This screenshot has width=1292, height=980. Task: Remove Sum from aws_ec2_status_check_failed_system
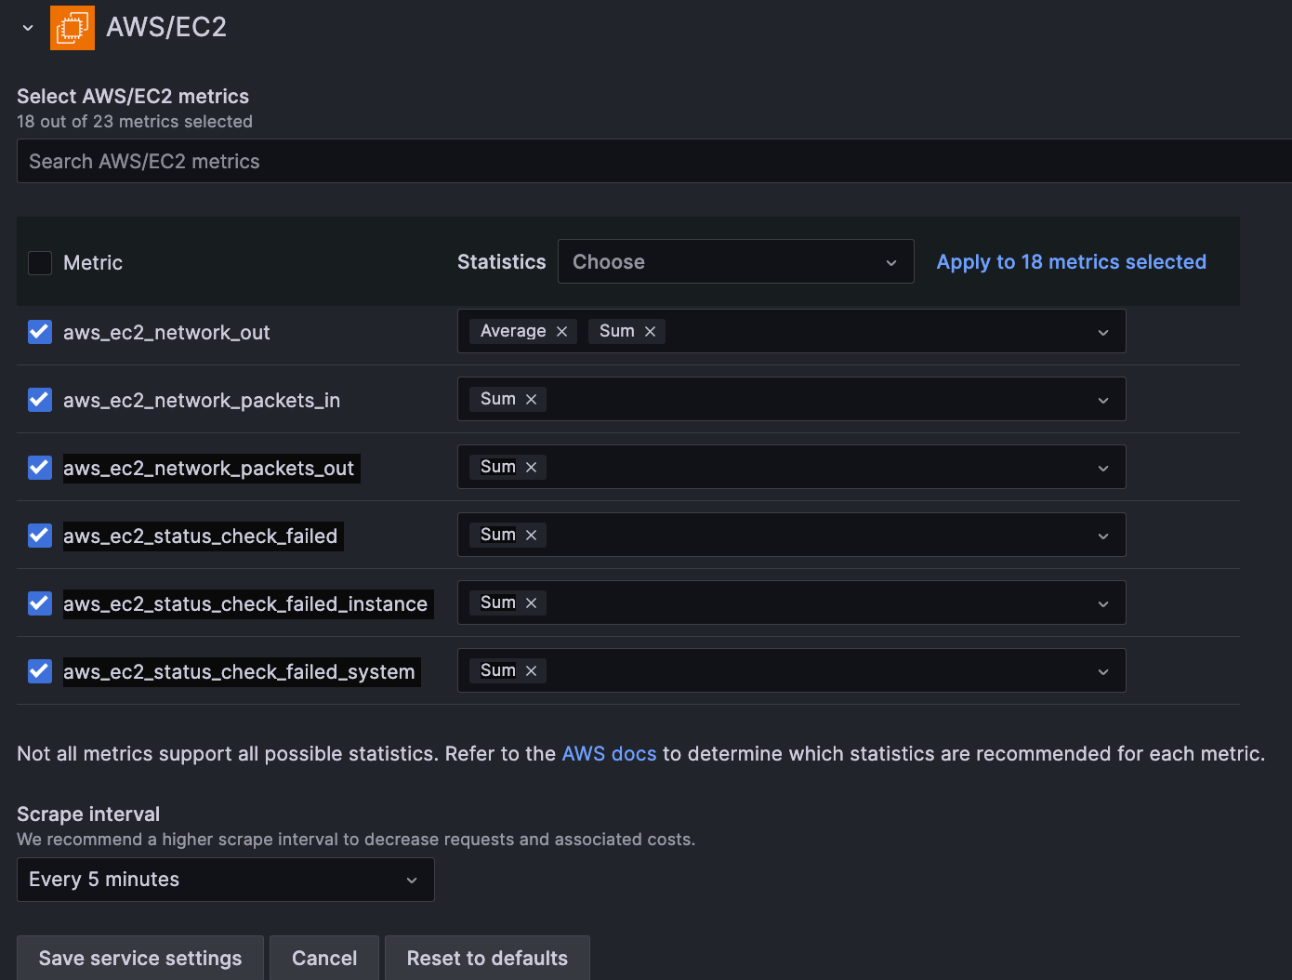pos(531,670)
